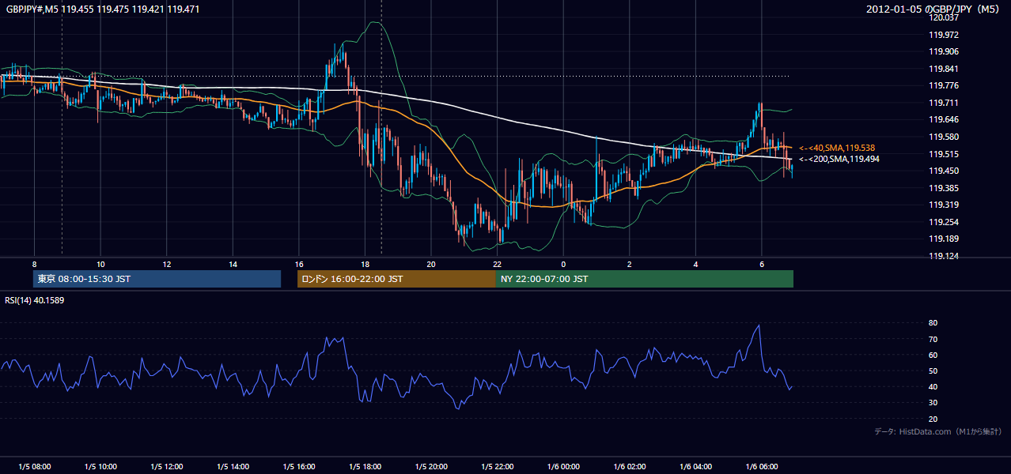Click the 1/5 20:00 bottom time label
Screen dimensions: 1011x474
click(x=431, y=467)
